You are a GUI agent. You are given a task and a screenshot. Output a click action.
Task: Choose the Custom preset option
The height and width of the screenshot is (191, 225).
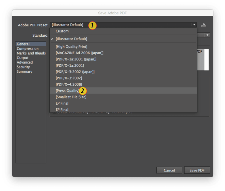pos(62,31)
